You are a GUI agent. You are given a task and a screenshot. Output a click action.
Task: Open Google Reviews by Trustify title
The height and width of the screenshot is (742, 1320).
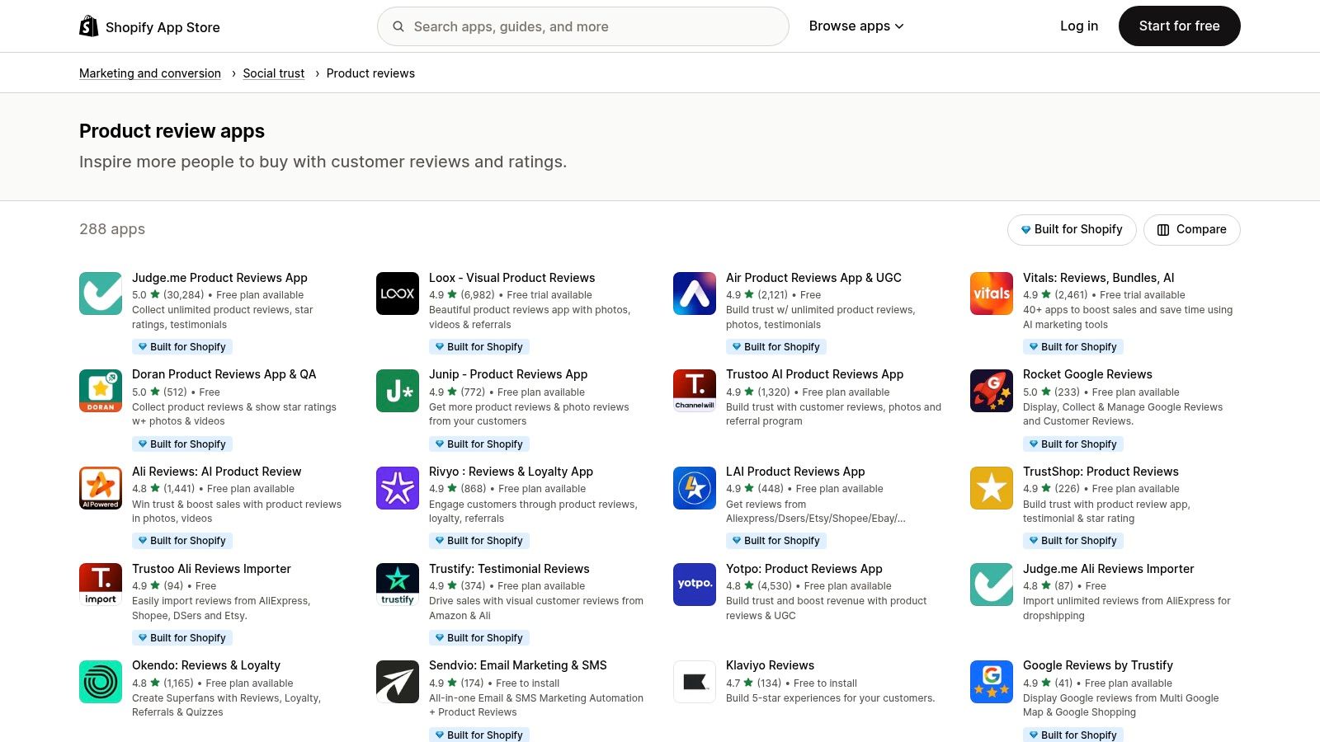pos(1097,665)
